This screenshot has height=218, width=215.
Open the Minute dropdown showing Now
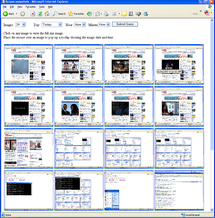coord(104,24)
